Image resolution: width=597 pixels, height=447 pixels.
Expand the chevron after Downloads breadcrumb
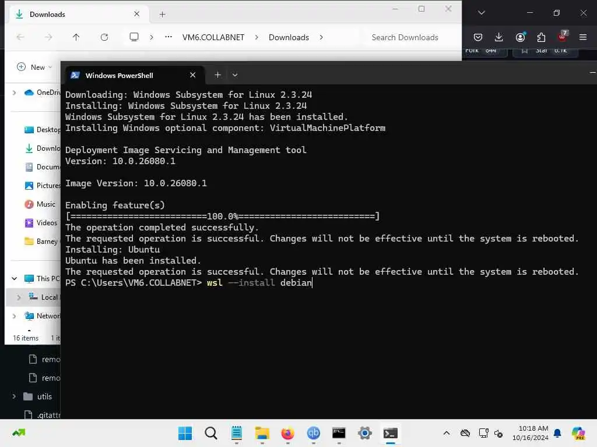click(x=321, y=37)
